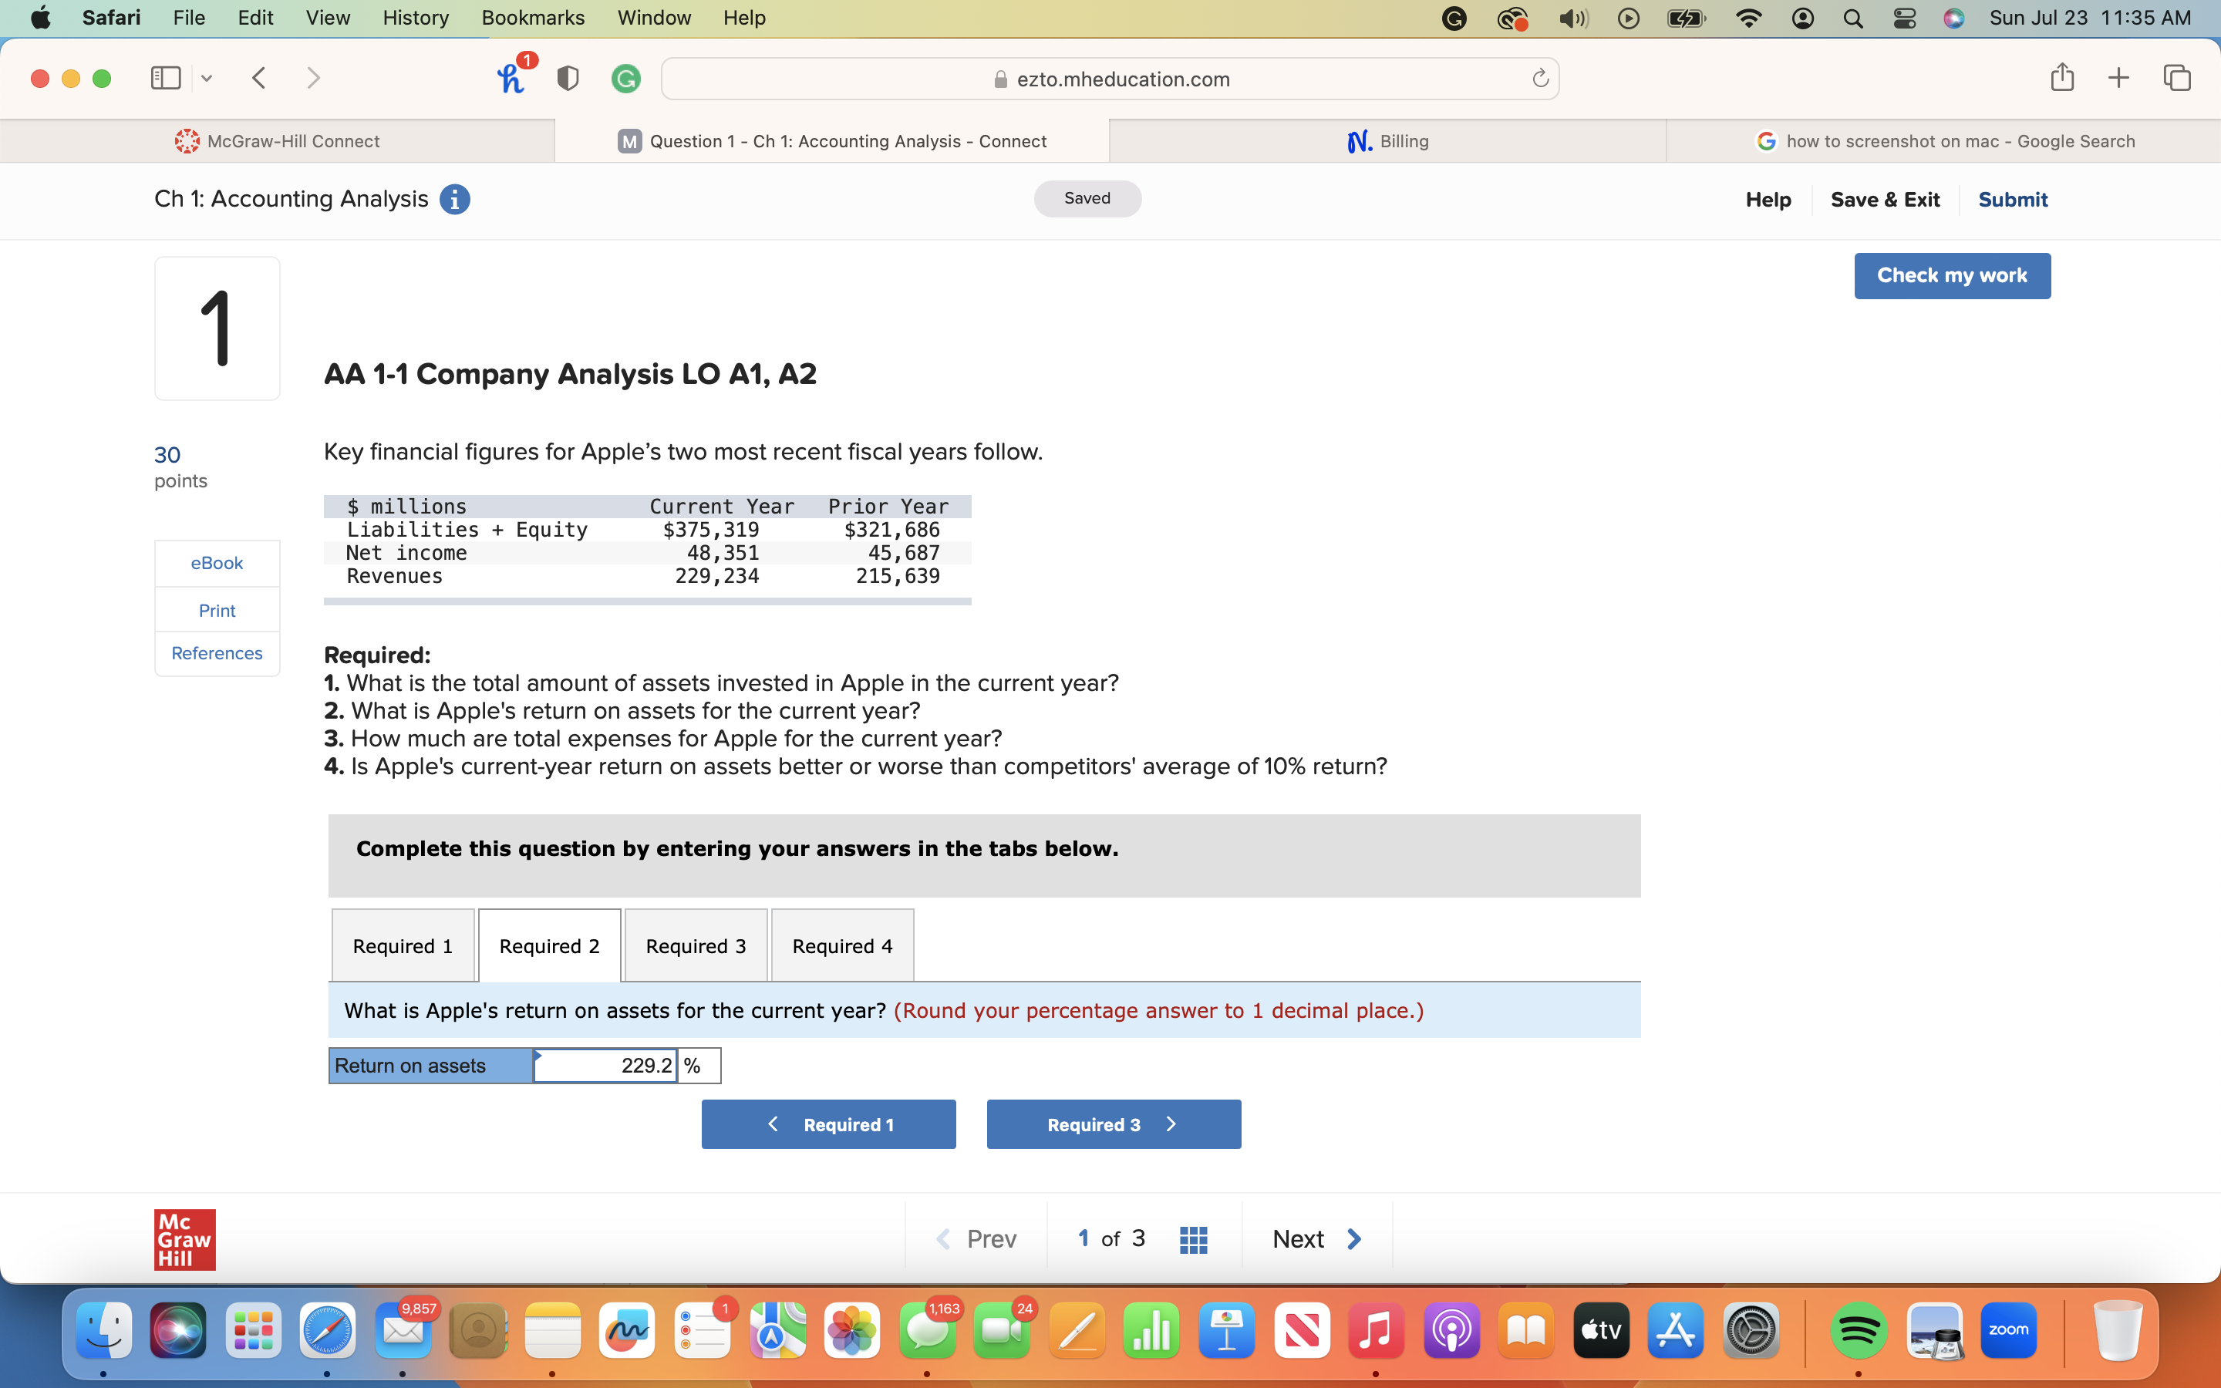Click the Return on assets input field
This screenshot has width=2221, height=1388.
click(605, 1066)
